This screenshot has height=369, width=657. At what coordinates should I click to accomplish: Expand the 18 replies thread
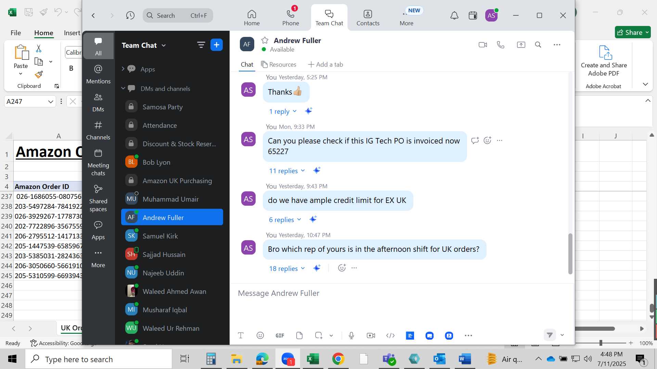(x=287, y=269)
